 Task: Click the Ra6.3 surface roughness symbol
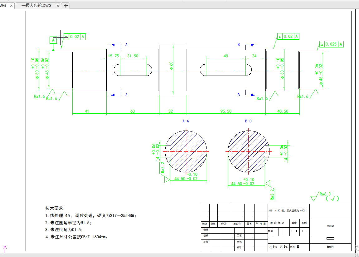[x=325, y=194]
